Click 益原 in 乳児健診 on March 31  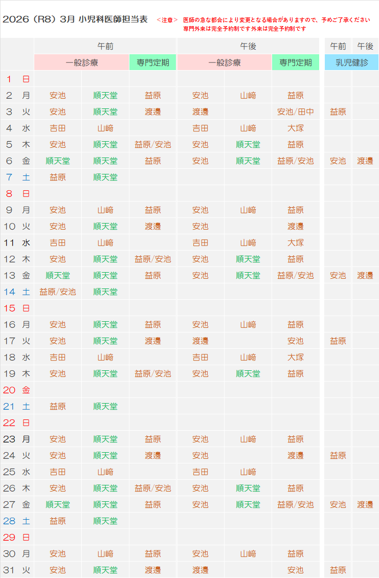pyautogui.click(x=338, y=570)
